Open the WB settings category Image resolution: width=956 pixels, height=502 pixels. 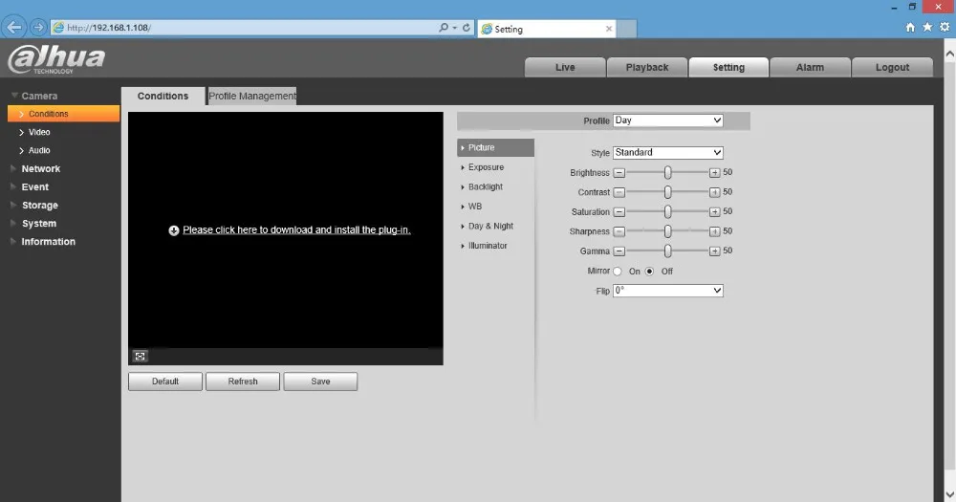(x=475, y=207)
